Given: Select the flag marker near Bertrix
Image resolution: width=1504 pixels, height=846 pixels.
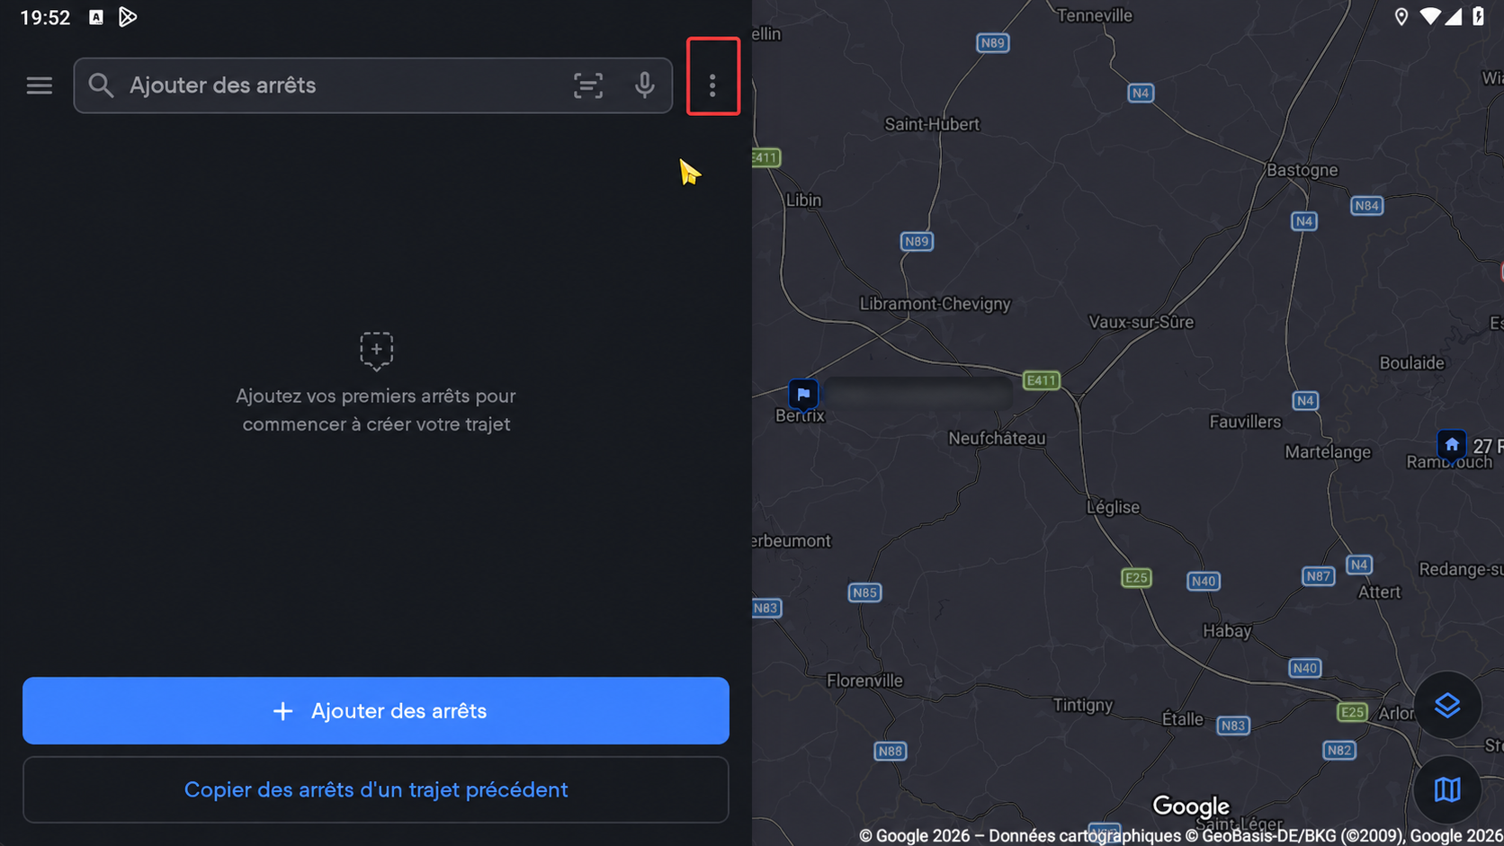Looking at the screenshot, I should pos(803,394).
